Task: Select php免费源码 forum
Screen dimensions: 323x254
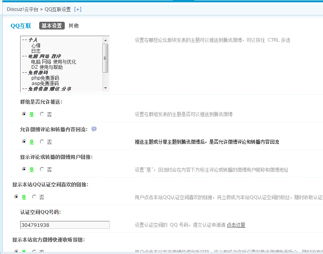Action: [x=45, y=78]
